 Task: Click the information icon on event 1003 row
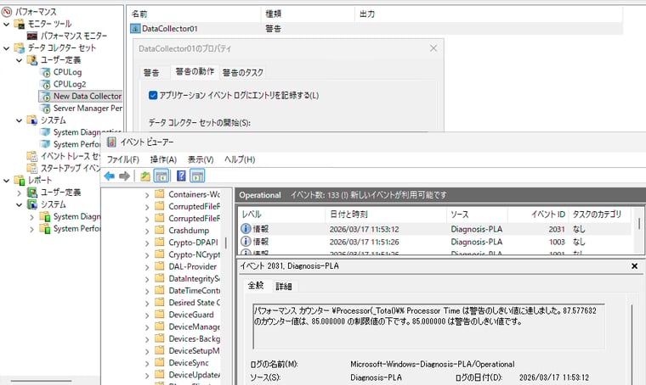pos(246,242)
